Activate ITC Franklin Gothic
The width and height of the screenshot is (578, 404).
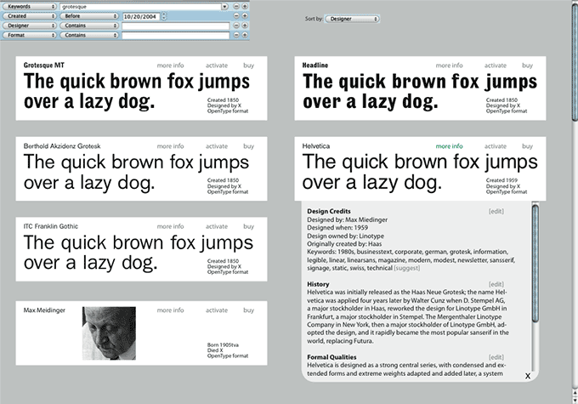[x=217, y=226]
